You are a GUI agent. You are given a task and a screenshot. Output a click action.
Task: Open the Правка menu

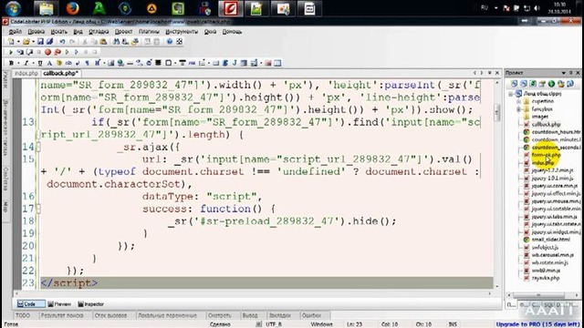tap(36, 32)
